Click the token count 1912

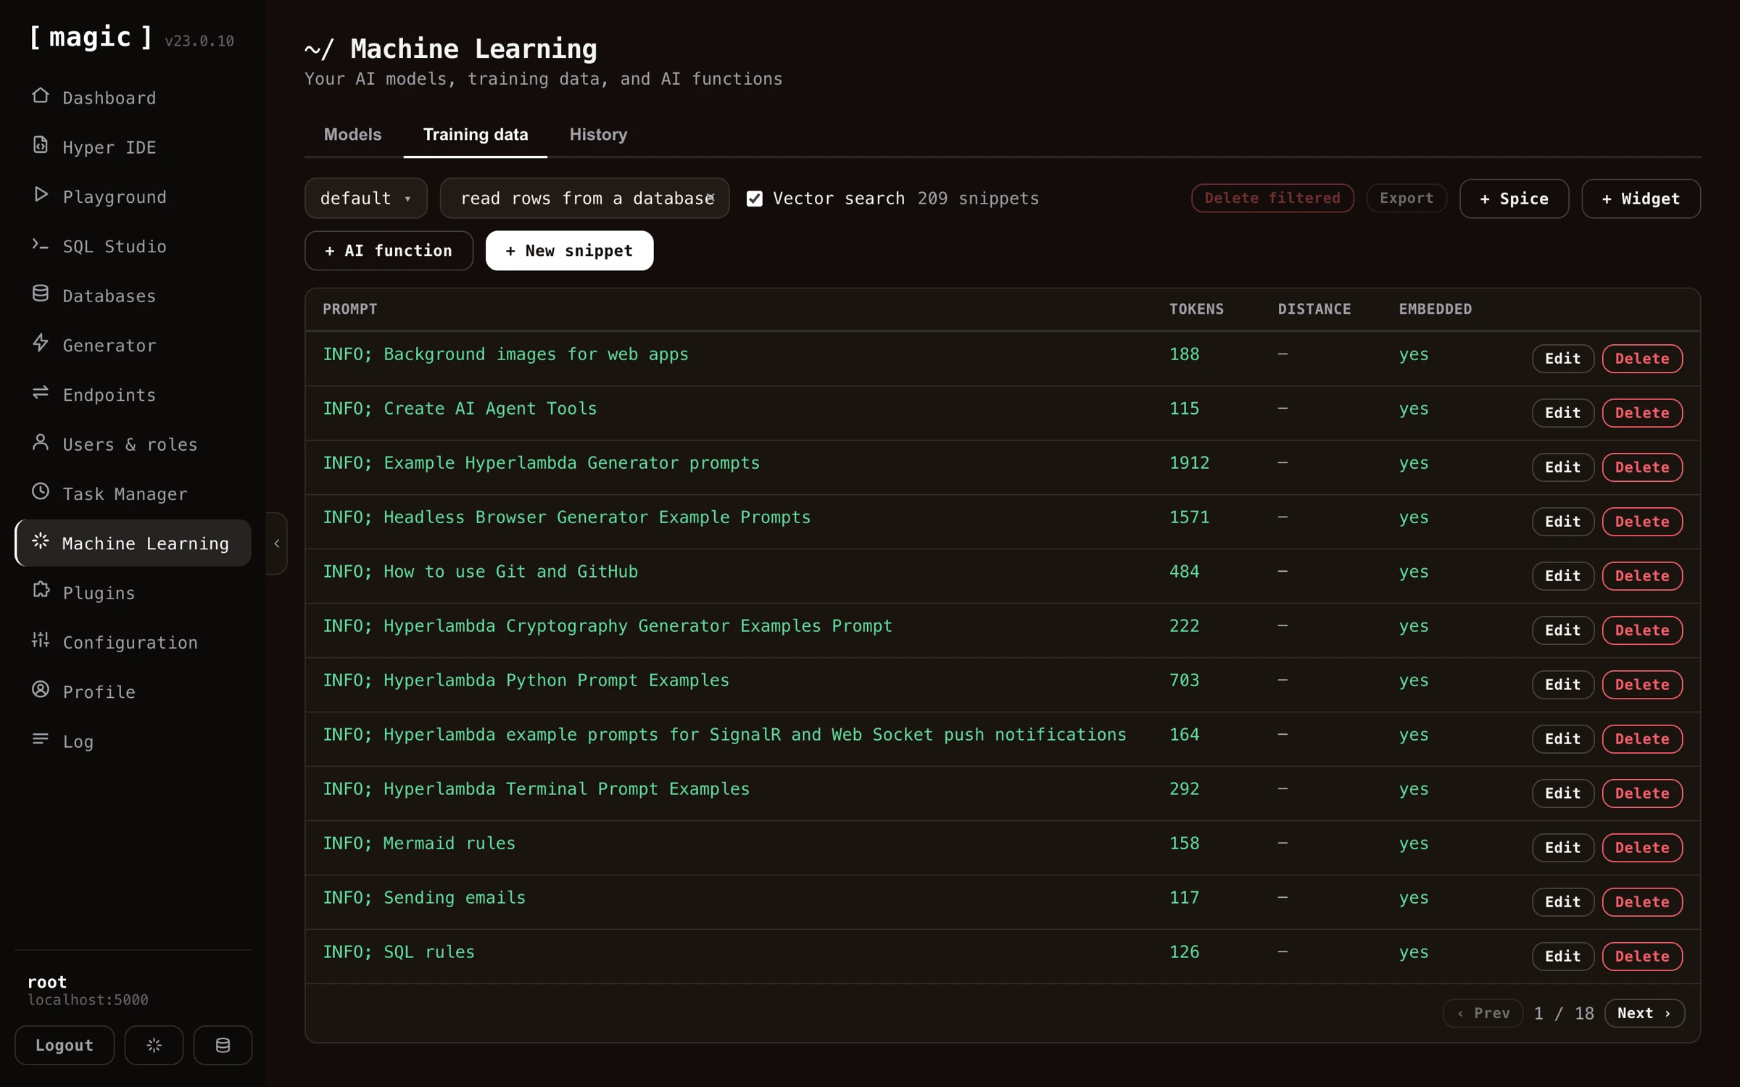[x=1189, y=463]
